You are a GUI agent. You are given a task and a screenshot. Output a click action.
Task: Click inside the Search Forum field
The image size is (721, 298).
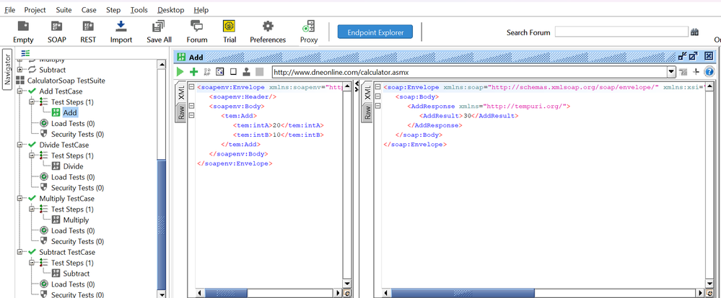(621, 32)
